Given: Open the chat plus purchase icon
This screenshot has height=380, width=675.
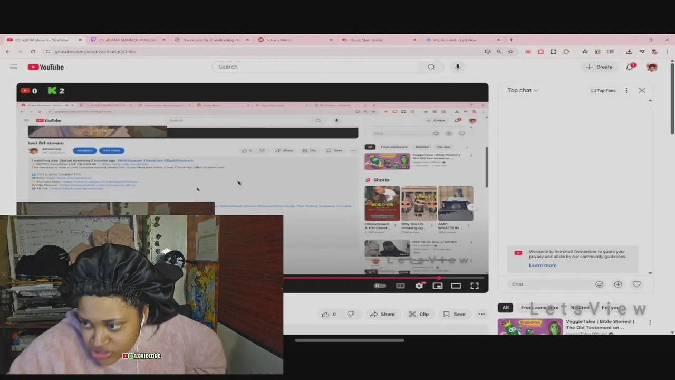Looking at the screenshot, I should click(x=618, y=284).
